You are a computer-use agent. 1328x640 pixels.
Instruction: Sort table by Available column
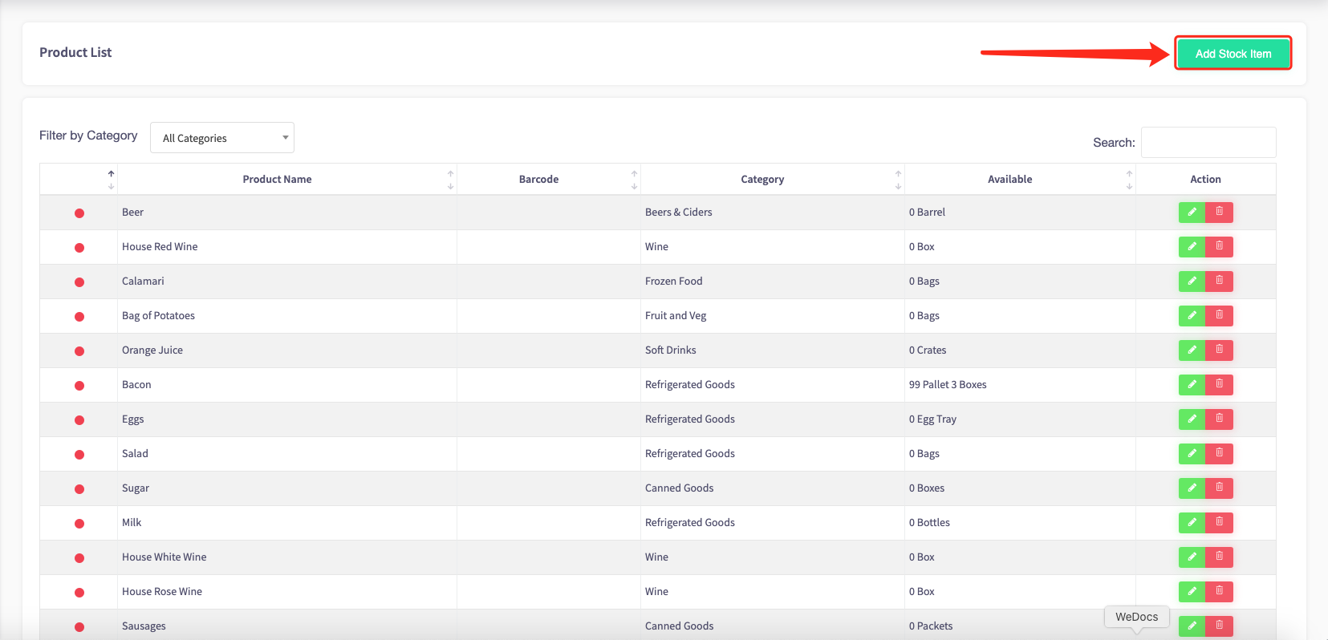[1020, 179]
